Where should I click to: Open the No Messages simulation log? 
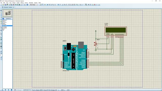[18, 90]
